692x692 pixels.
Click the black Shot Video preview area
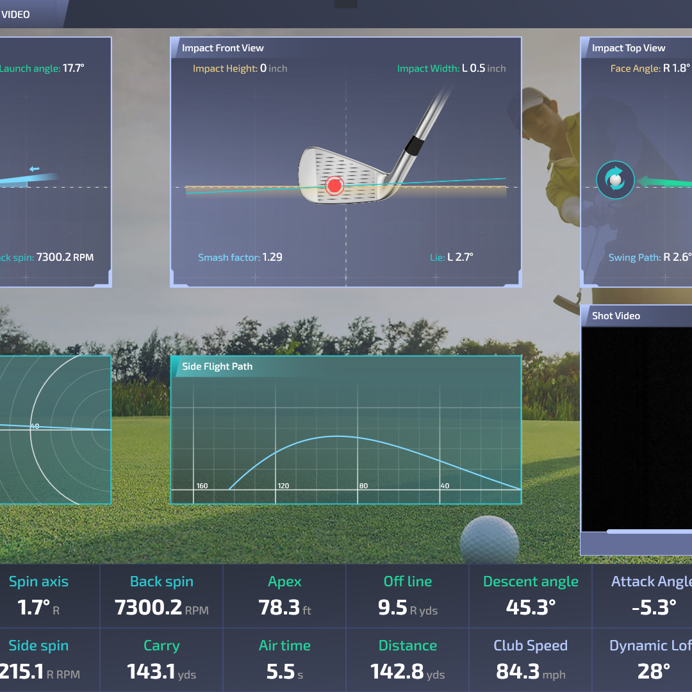[x=636, y=429]
